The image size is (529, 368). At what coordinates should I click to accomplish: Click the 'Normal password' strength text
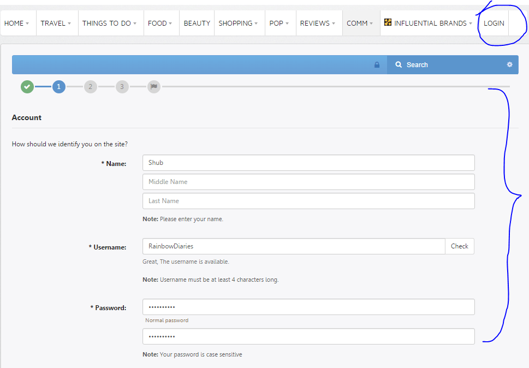167,320
